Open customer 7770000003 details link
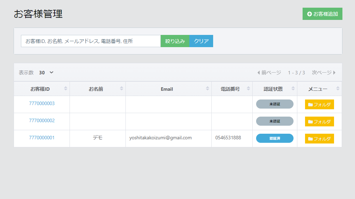 (x=42, y=104)
